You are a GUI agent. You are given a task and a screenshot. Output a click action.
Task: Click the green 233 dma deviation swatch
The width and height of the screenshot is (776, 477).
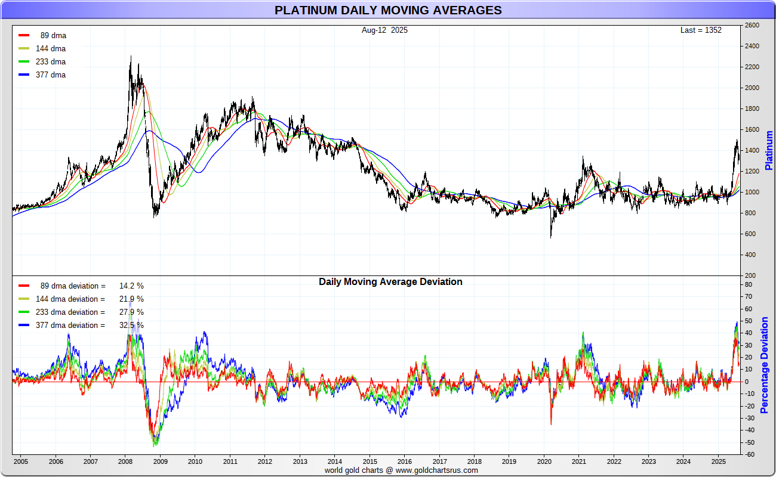point(24,312)
